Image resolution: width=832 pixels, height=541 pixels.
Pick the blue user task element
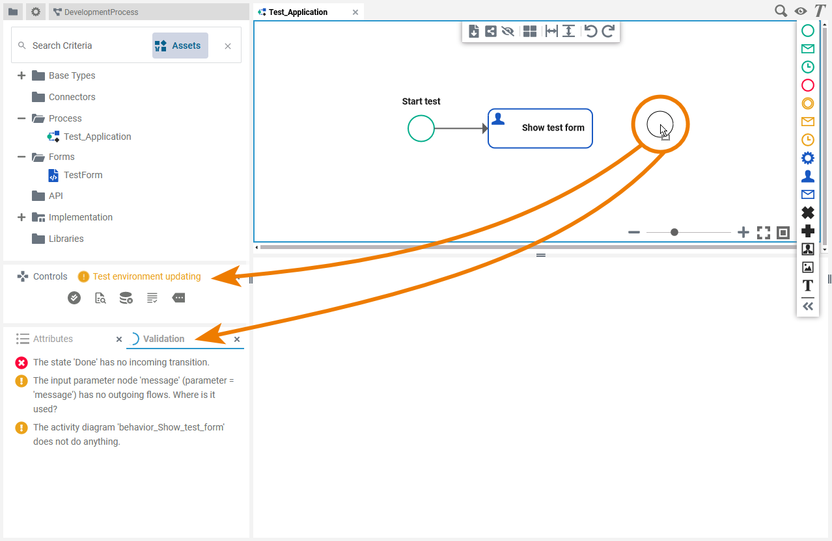tap(807, 176)
